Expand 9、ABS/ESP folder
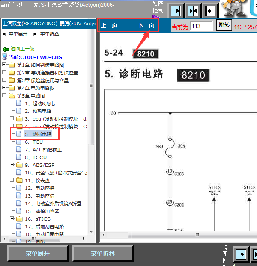 click(x=12, y=164)
